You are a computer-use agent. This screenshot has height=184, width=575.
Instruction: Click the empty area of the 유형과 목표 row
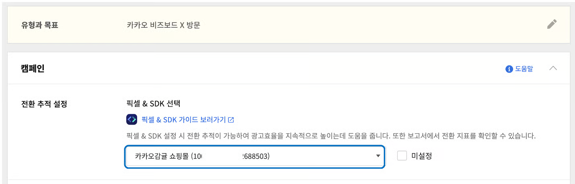(362, 25)
